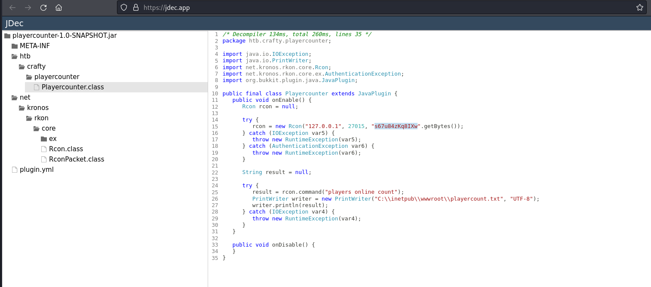
Task: Click the "UTF-8" string literal
Action: point(522,198)
